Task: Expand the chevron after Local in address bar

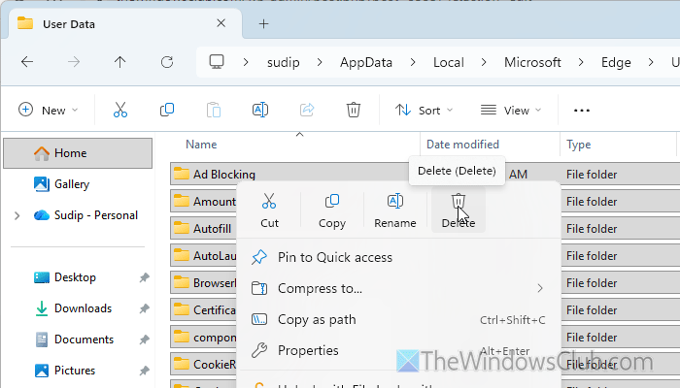Action: tap(484, 62)
